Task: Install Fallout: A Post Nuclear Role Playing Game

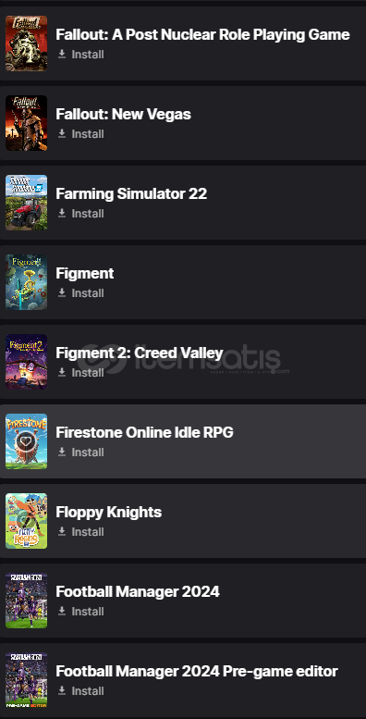Action: 81,54
